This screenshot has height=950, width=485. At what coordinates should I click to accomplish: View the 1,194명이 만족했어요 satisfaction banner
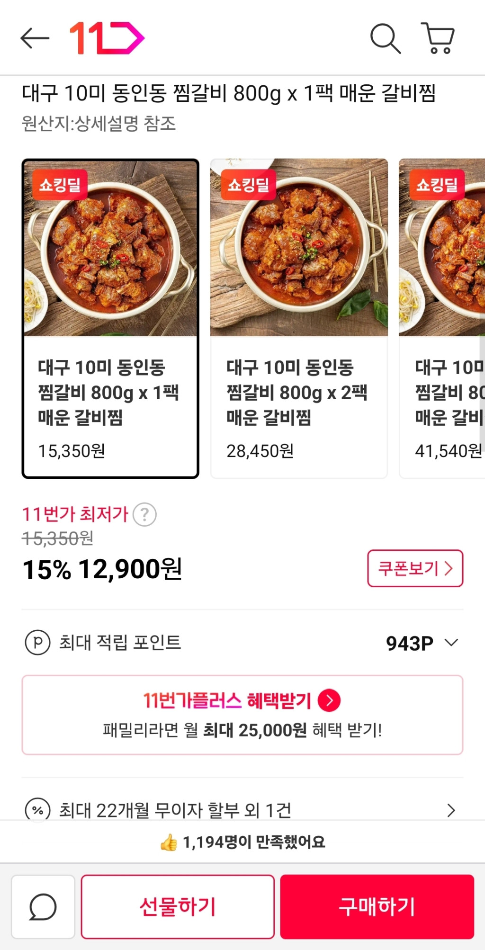[x=242, y=842]
